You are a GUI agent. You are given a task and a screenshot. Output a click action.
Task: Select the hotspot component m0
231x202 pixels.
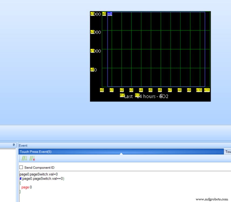click(109, 13)
